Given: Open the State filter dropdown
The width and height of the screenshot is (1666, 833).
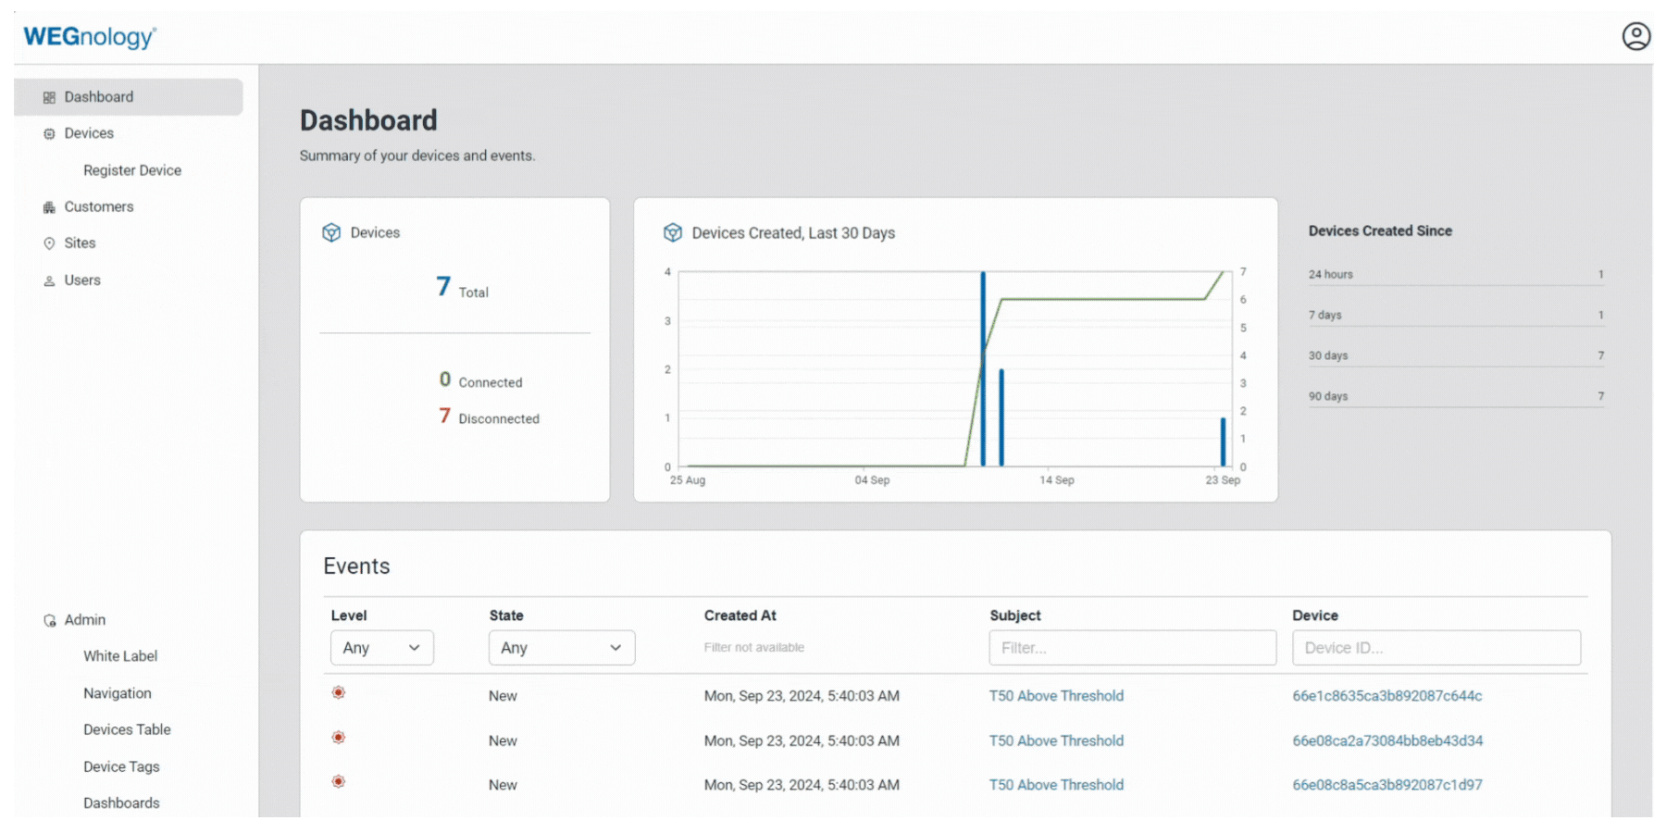Looking at the screenshot, I should coord(561,648).
